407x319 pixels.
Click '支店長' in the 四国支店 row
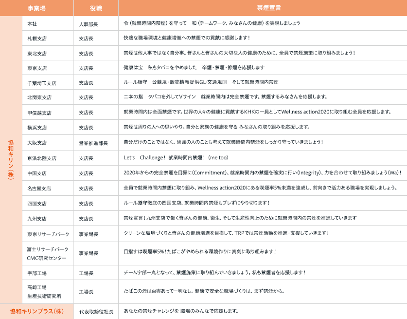(x=86, y=204)
